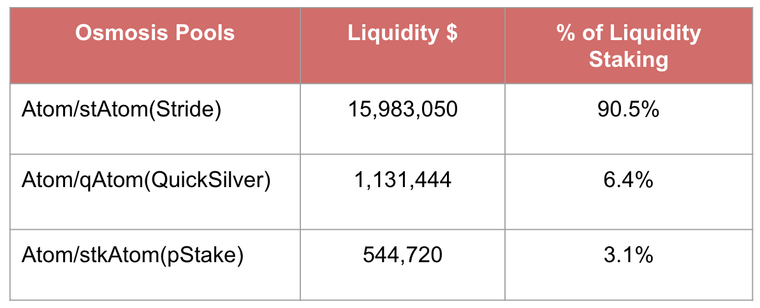Select the 90.5% staking share cell
The height and width of the screenshot is (308, 760).
click(628, 110)
